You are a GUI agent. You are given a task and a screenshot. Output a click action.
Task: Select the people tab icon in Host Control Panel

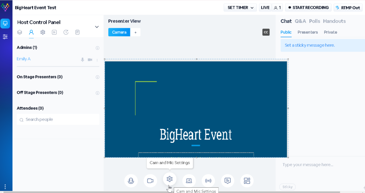coord(31,32)
